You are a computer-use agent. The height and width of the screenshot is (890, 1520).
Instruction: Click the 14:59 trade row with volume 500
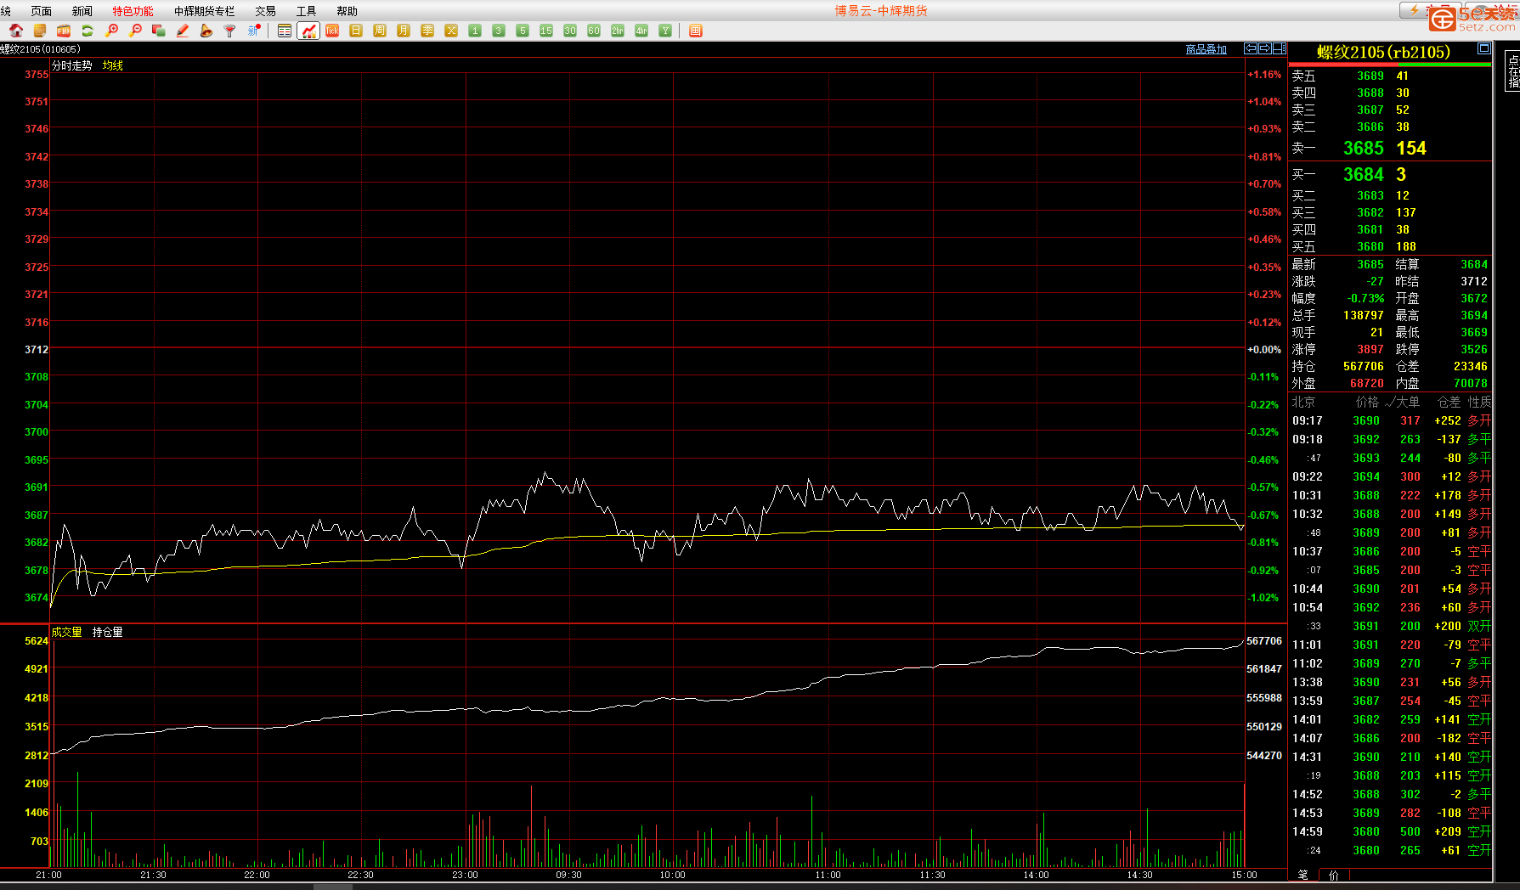1391,831
